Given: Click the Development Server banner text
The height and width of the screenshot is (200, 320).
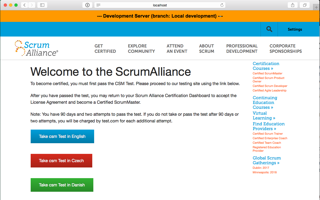Looking at the screenshot, I should [160, 16].
